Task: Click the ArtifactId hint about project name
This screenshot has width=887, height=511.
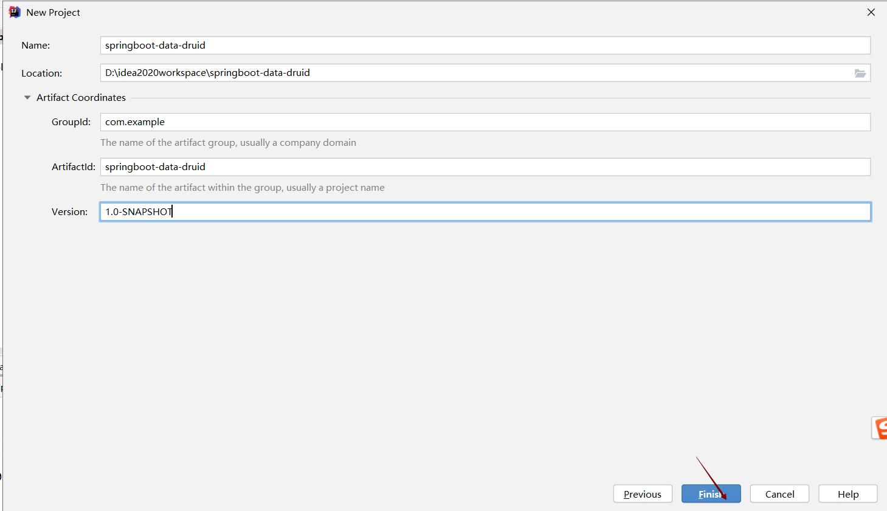Action: pos(243,187)
